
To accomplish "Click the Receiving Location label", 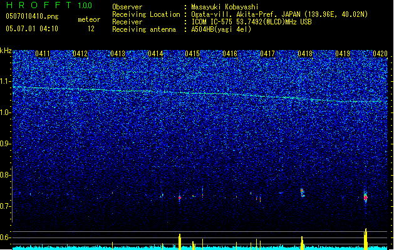I will [x=146, y=14].
